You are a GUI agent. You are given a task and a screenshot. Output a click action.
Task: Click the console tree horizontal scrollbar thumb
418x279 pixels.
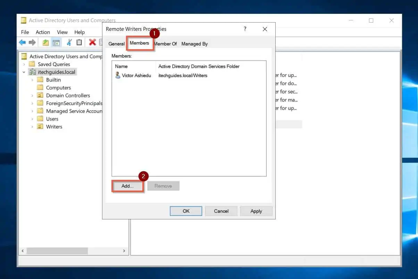(57, 251)
